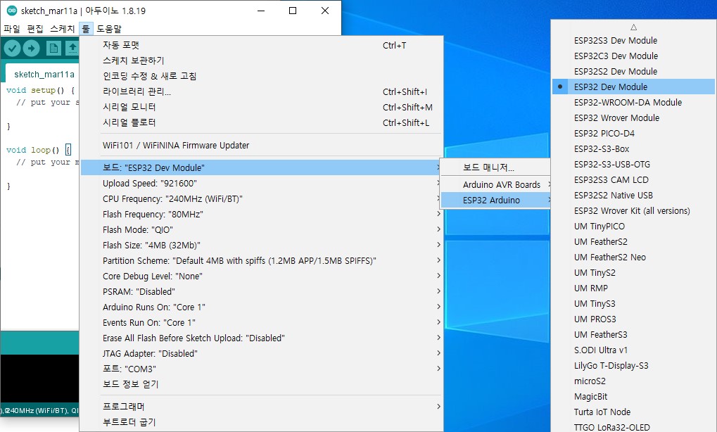Open the 편집 menu
The height and width of the screenshot is (432, 717).
point(34,29)
